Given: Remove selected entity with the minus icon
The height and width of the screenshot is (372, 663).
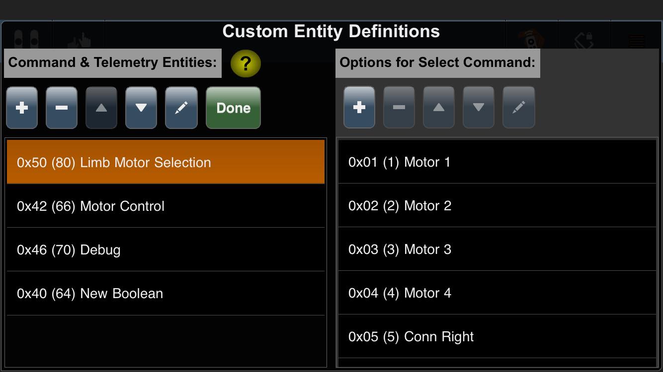Looking at the screenshot, I should tap(62, 108).
